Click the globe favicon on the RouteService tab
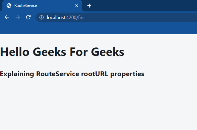The height and width of the screenshot is (130, 197). [x=9, y=6]
